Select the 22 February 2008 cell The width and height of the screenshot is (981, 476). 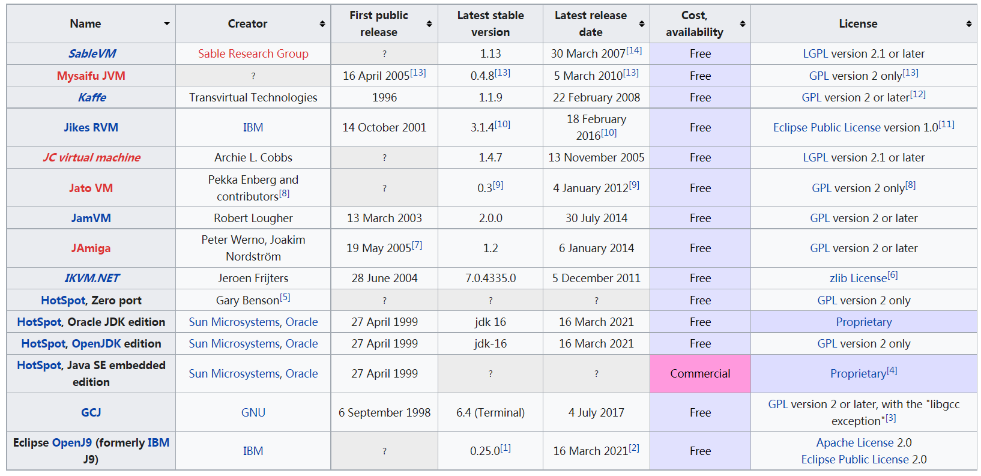[596, 97]
